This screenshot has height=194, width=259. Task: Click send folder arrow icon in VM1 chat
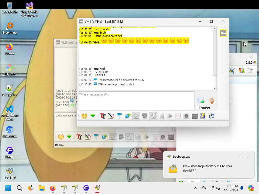[x=170, y=116]
